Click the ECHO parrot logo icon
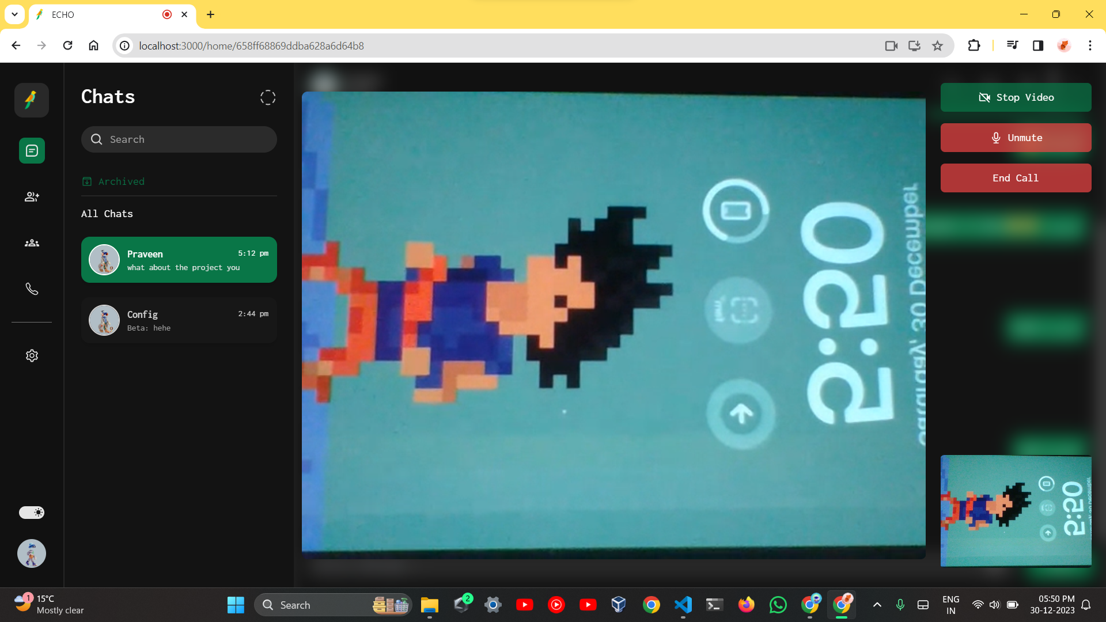Screen dimensions: 1106x622 32,100
